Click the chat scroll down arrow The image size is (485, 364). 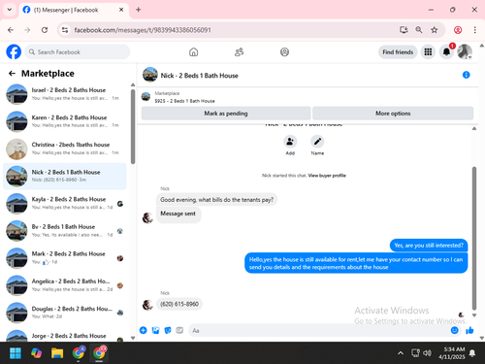tap(474, 315)
